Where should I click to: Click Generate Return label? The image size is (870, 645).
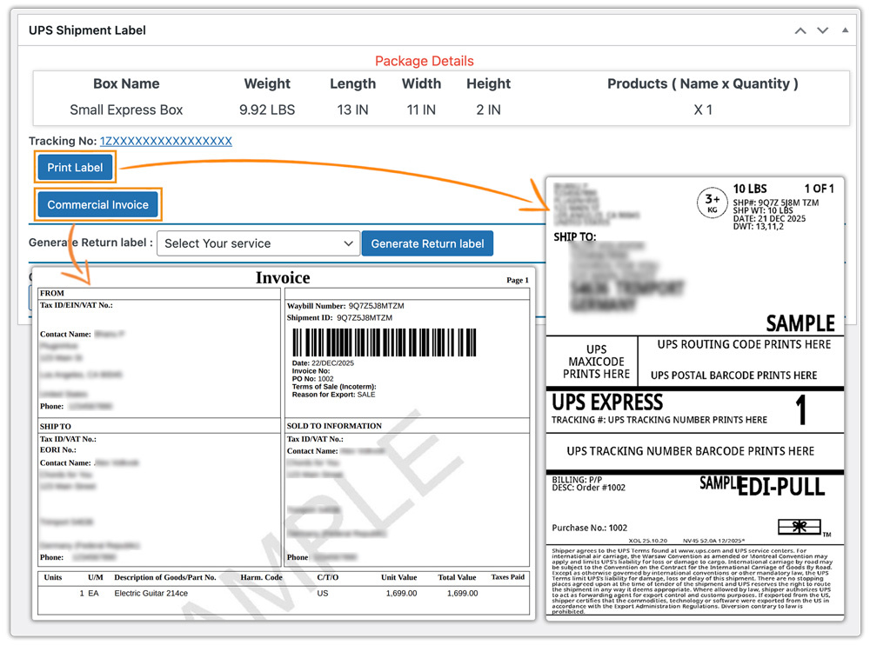point(427,243)
